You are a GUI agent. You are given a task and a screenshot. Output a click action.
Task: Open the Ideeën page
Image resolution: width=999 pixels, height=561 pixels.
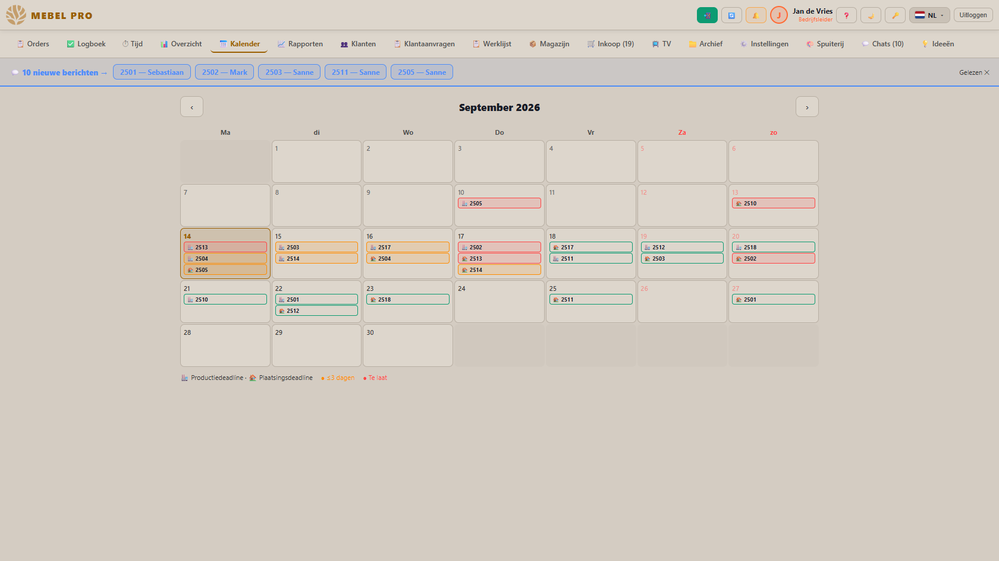click(x=938, y=44)
